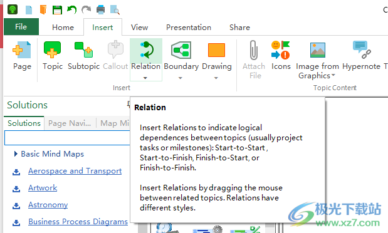Select the Solutions panel tab
The height and width of the screenshot is (233, 388).
pyautogui.click(x=24, y=123)
